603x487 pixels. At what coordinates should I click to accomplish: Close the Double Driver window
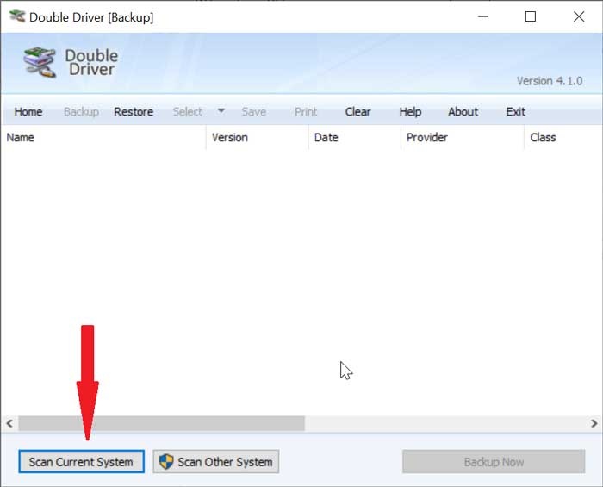[x=579, y=16]
